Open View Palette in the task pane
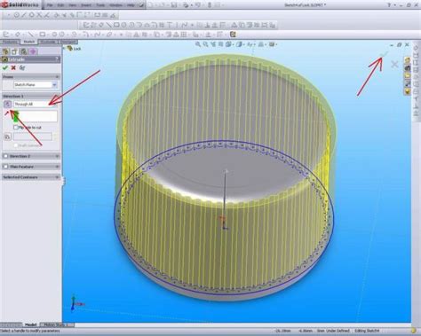This screenshot has height=336, width=421. 408,83
